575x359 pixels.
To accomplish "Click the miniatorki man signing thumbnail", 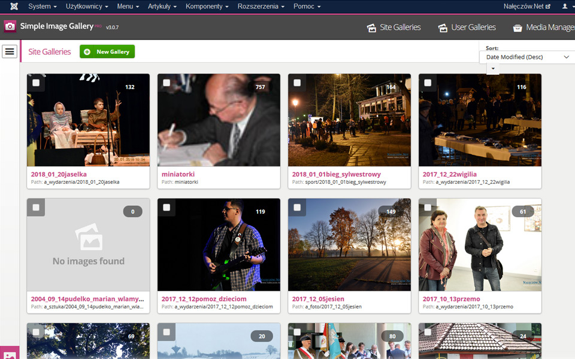I will [219, 120].
